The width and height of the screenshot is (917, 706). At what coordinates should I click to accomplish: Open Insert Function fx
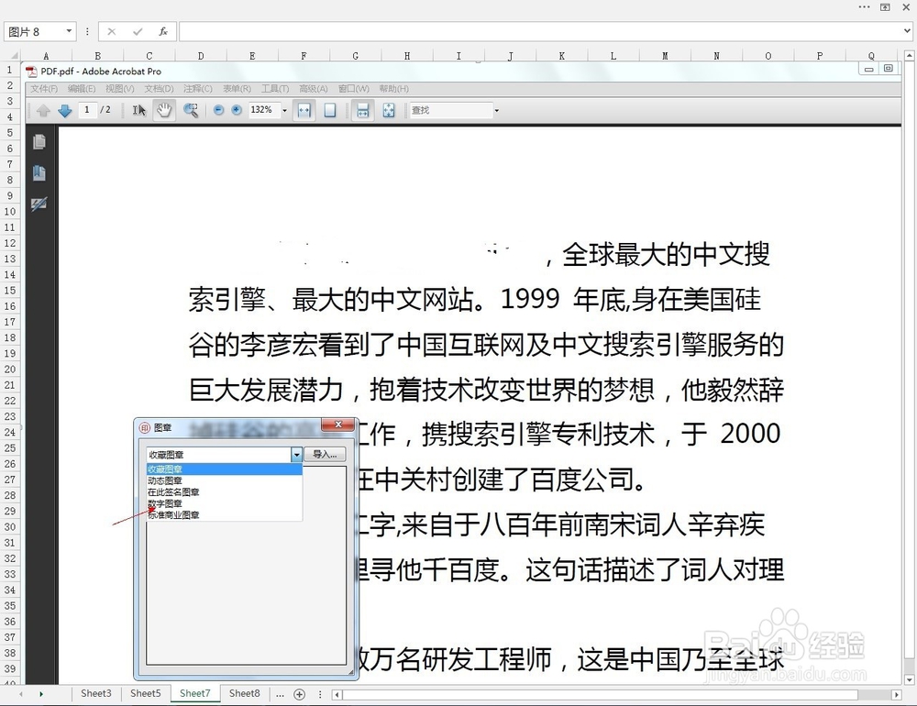click(x=163, y=31)
